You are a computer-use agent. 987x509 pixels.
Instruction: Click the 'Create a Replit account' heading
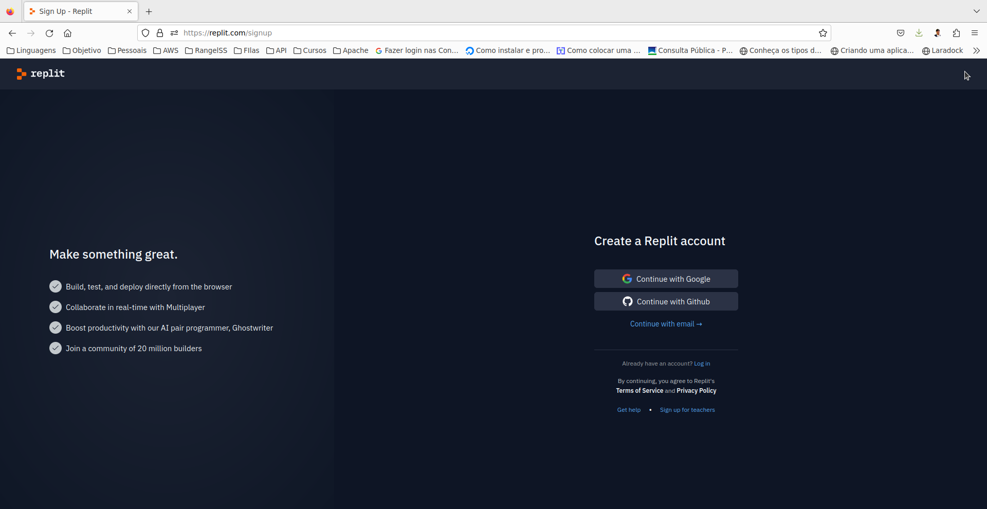[660, 241]
